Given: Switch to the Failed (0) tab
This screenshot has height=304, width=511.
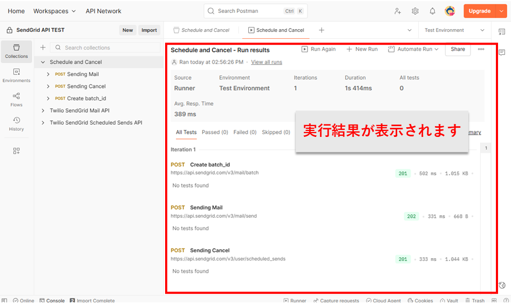Looking at the screenshot, I should [244, 132].
